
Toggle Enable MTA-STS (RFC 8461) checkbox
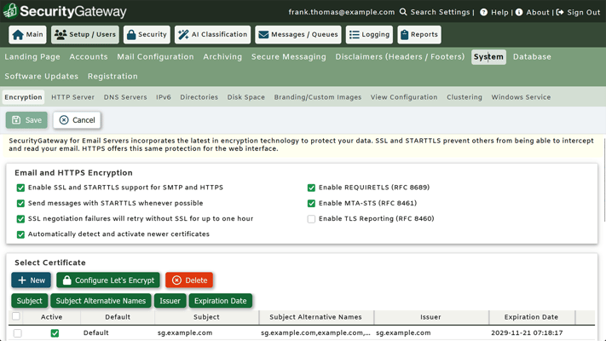[311, 204]
